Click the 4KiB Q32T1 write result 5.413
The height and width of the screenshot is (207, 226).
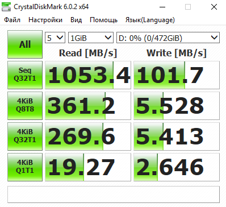pos(177,136)
